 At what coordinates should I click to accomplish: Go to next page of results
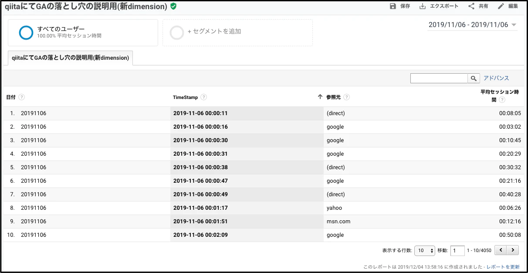(513, 250)
